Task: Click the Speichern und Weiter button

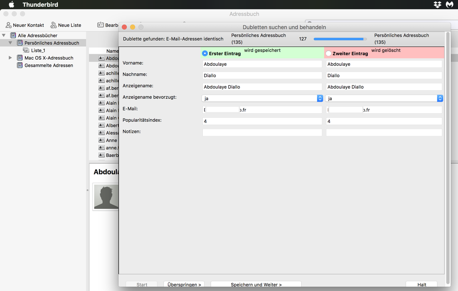Action: [x=256, y=285]
